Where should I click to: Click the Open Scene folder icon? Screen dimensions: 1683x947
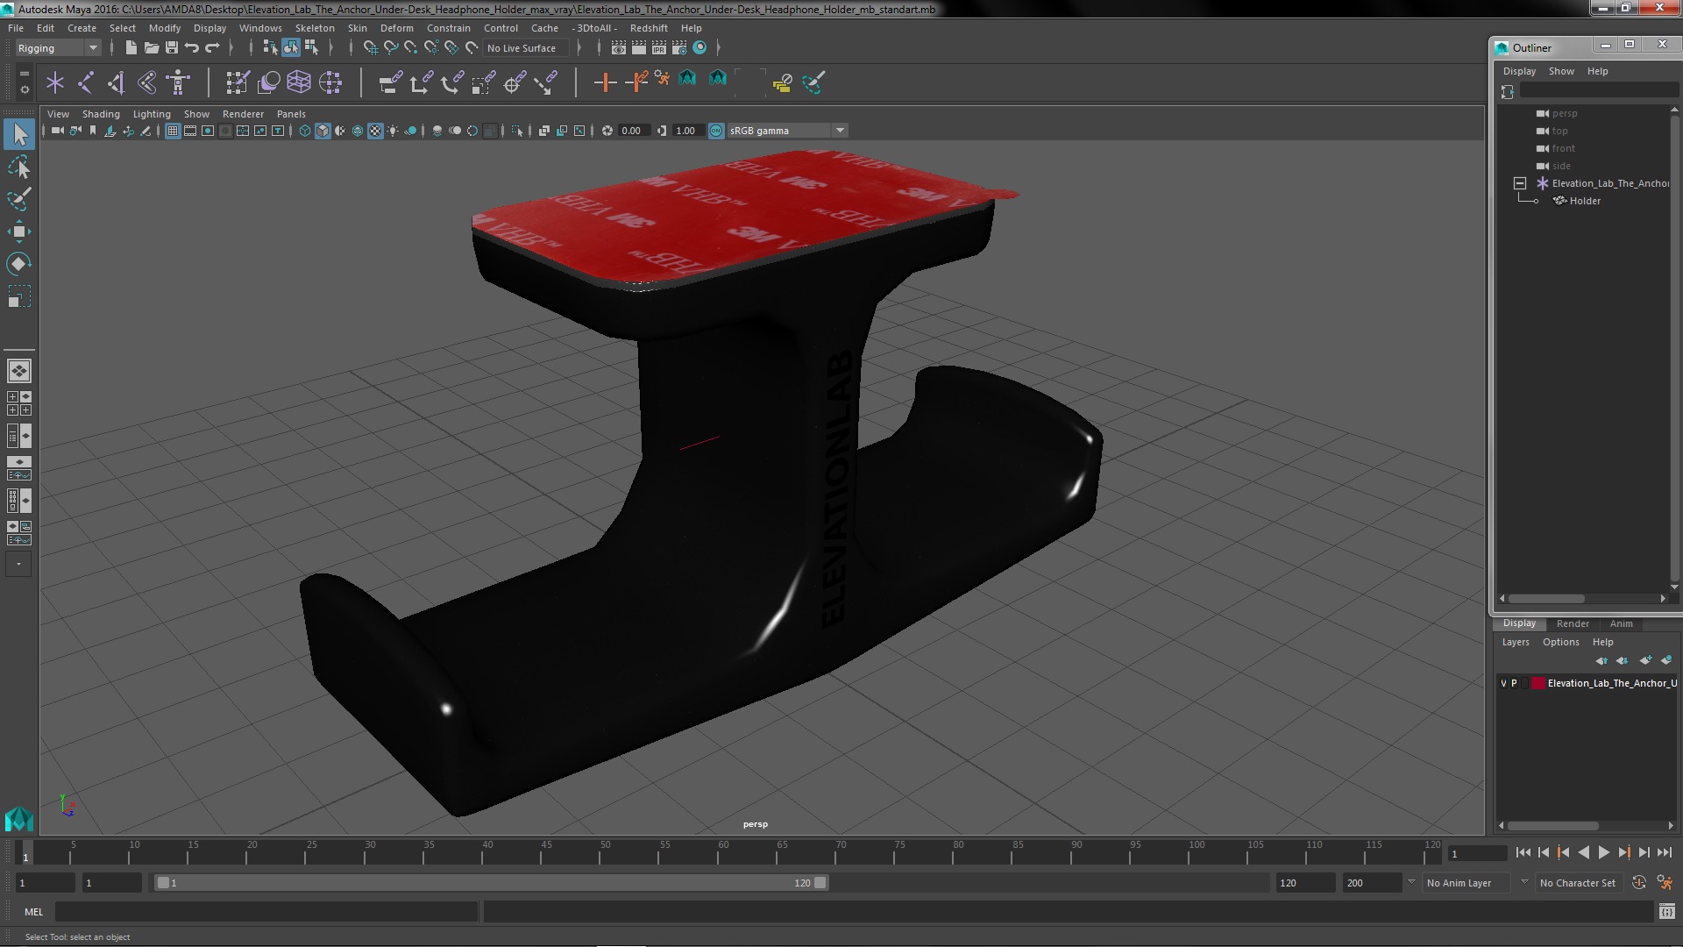(152, 47)
